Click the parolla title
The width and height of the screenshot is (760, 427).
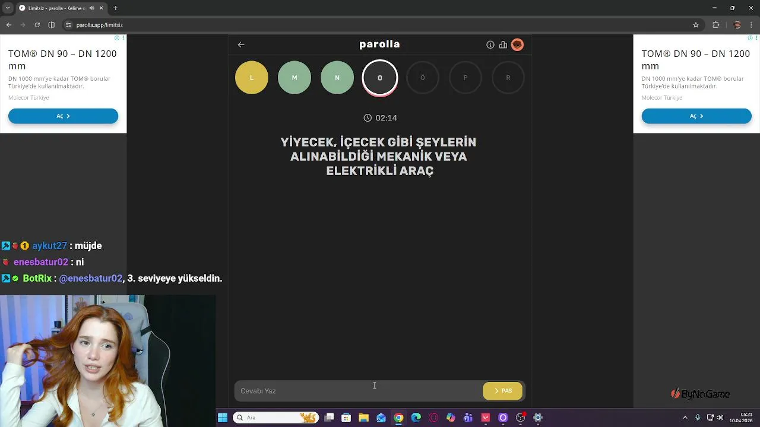[x=379, y=44]
